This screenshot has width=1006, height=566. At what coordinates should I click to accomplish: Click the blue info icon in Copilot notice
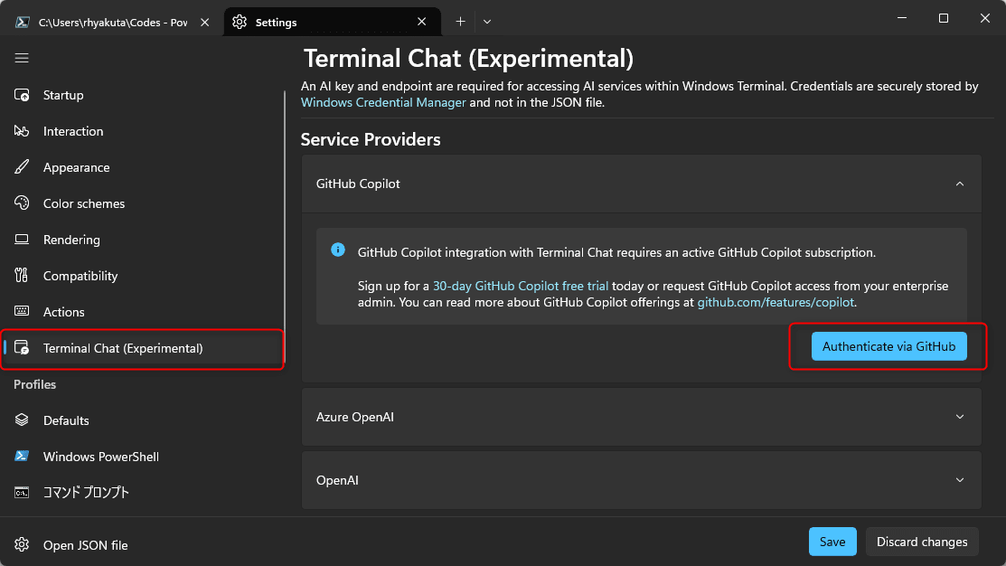[338, 250]
